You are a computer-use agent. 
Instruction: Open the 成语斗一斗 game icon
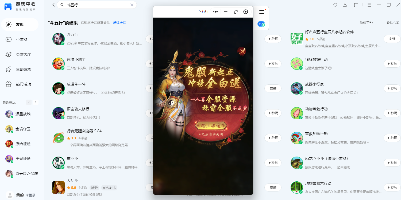point(59,88)
